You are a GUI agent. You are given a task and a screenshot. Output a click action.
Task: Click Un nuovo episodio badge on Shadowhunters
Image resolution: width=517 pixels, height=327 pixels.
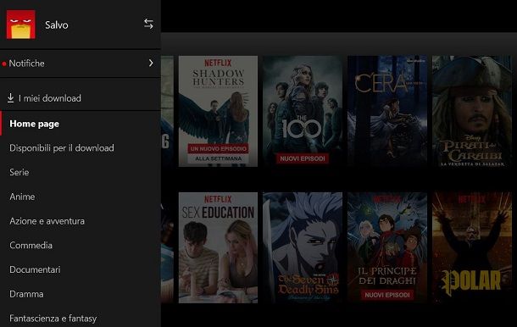pyautogui.click(x=219, y=148)
